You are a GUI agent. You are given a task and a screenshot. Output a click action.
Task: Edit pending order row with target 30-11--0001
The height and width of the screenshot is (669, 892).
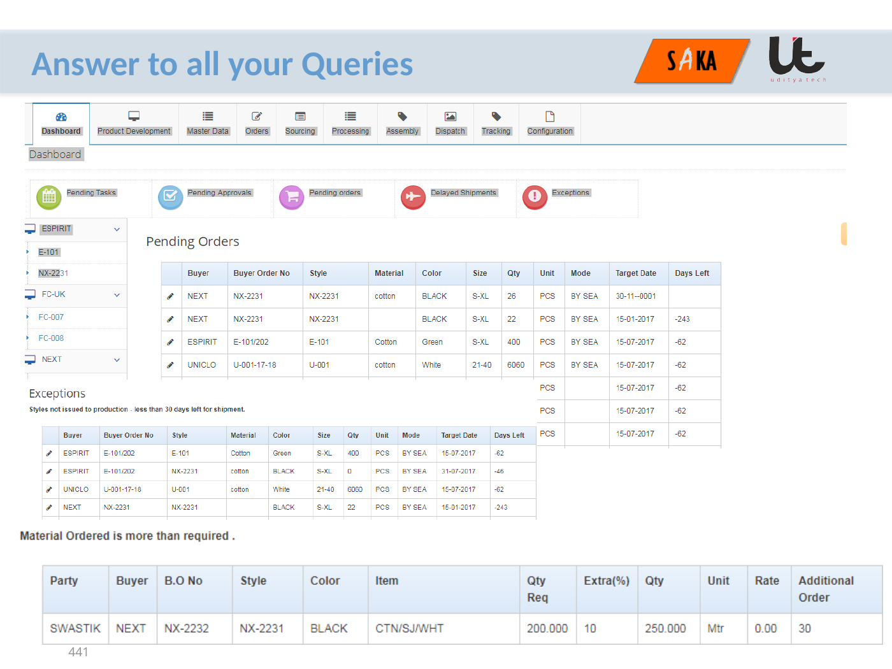[170, 296]
